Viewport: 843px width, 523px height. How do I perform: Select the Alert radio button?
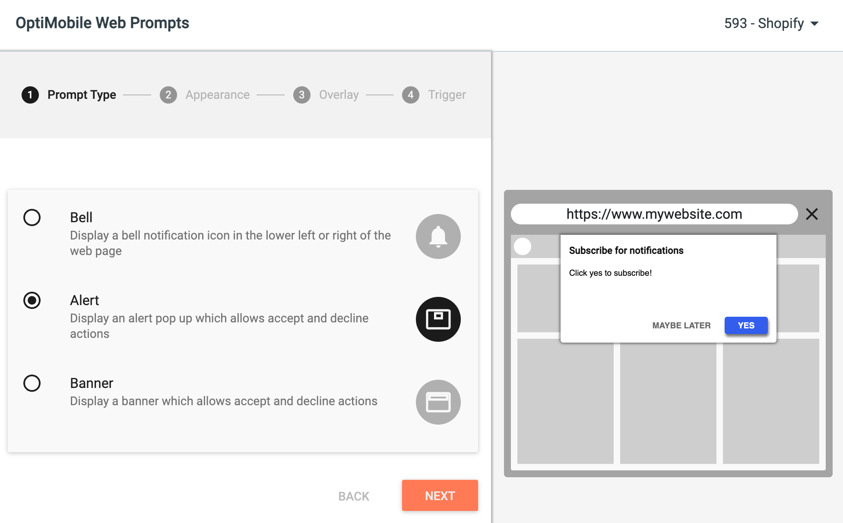click(32, 300)
